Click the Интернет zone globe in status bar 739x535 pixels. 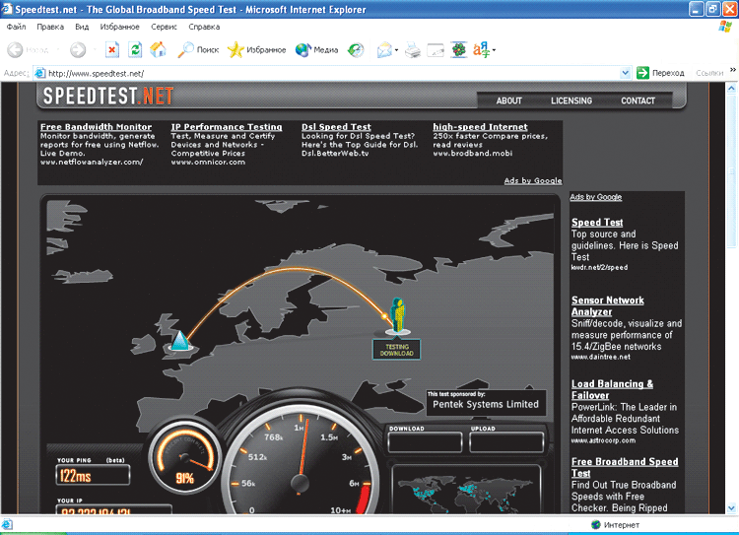596,524
